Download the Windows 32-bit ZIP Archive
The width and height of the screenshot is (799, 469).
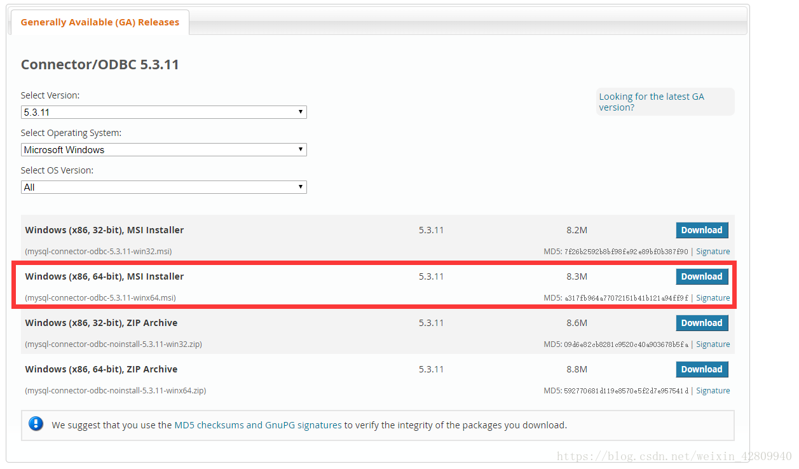(x=702, y=323)
